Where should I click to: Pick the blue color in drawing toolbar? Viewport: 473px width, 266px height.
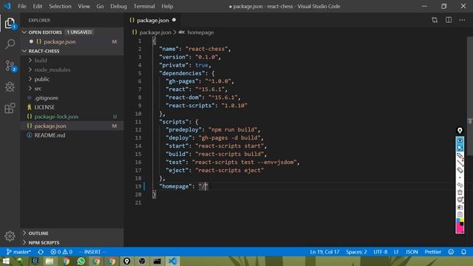[458, 220]
